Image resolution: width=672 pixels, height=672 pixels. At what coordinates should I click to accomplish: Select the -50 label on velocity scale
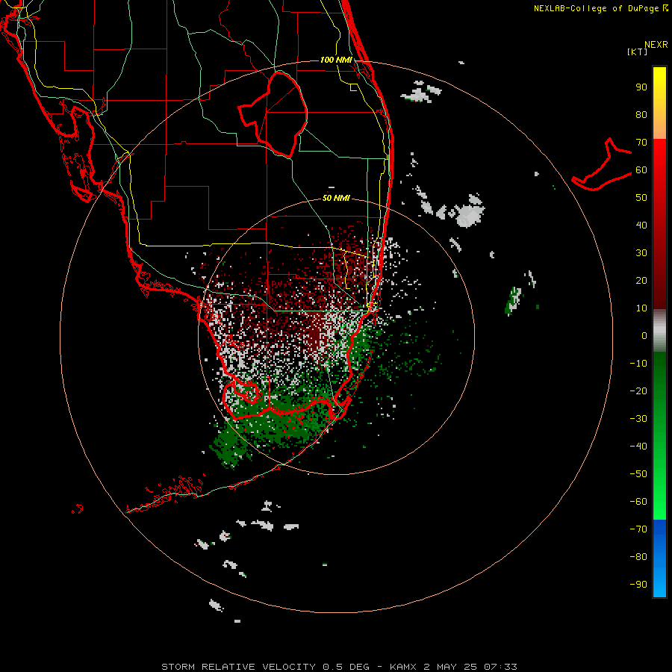coord(638,474)
